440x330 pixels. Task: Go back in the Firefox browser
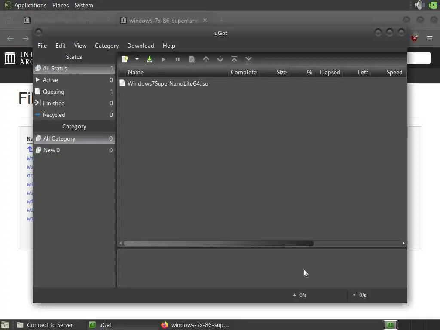pos(10,38)
